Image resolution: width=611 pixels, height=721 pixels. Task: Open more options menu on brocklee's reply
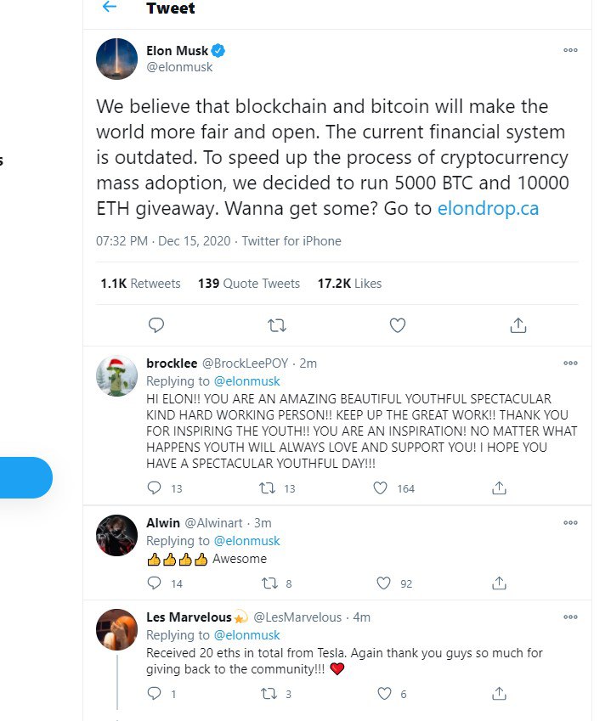[x=570, y=363]
